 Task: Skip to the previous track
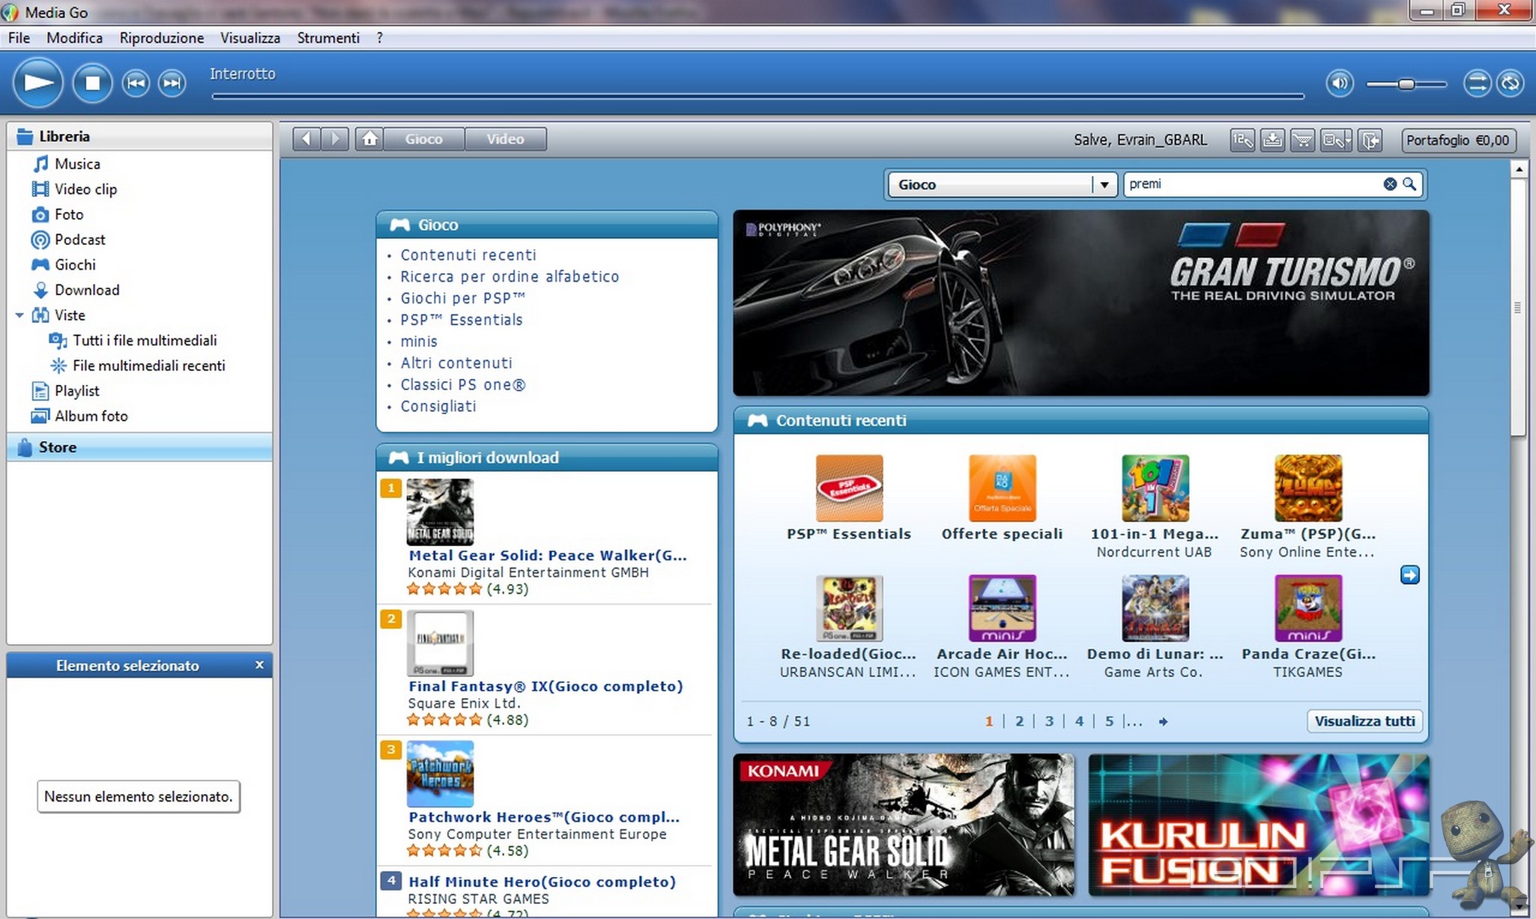pyautogui.click(x=136, y=82)
